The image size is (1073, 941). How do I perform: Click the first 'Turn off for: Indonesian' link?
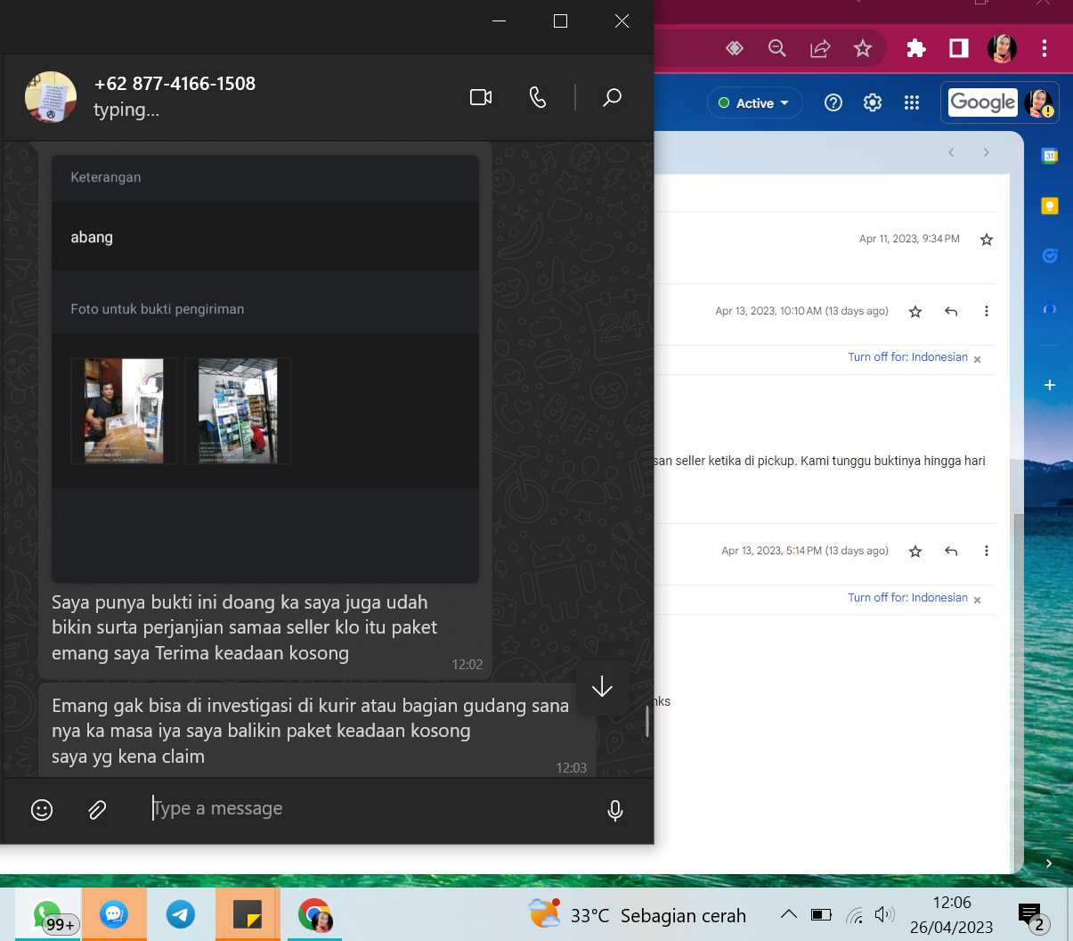[x=907, y=357]
